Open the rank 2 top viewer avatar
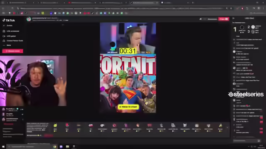The width and height of the screenshot is (266, 149). (x=253, y=27)
